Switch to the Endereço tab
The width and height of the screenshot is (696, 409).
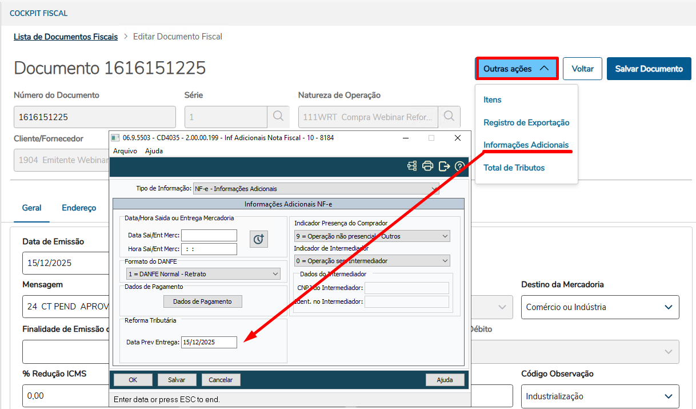(79, 208)
